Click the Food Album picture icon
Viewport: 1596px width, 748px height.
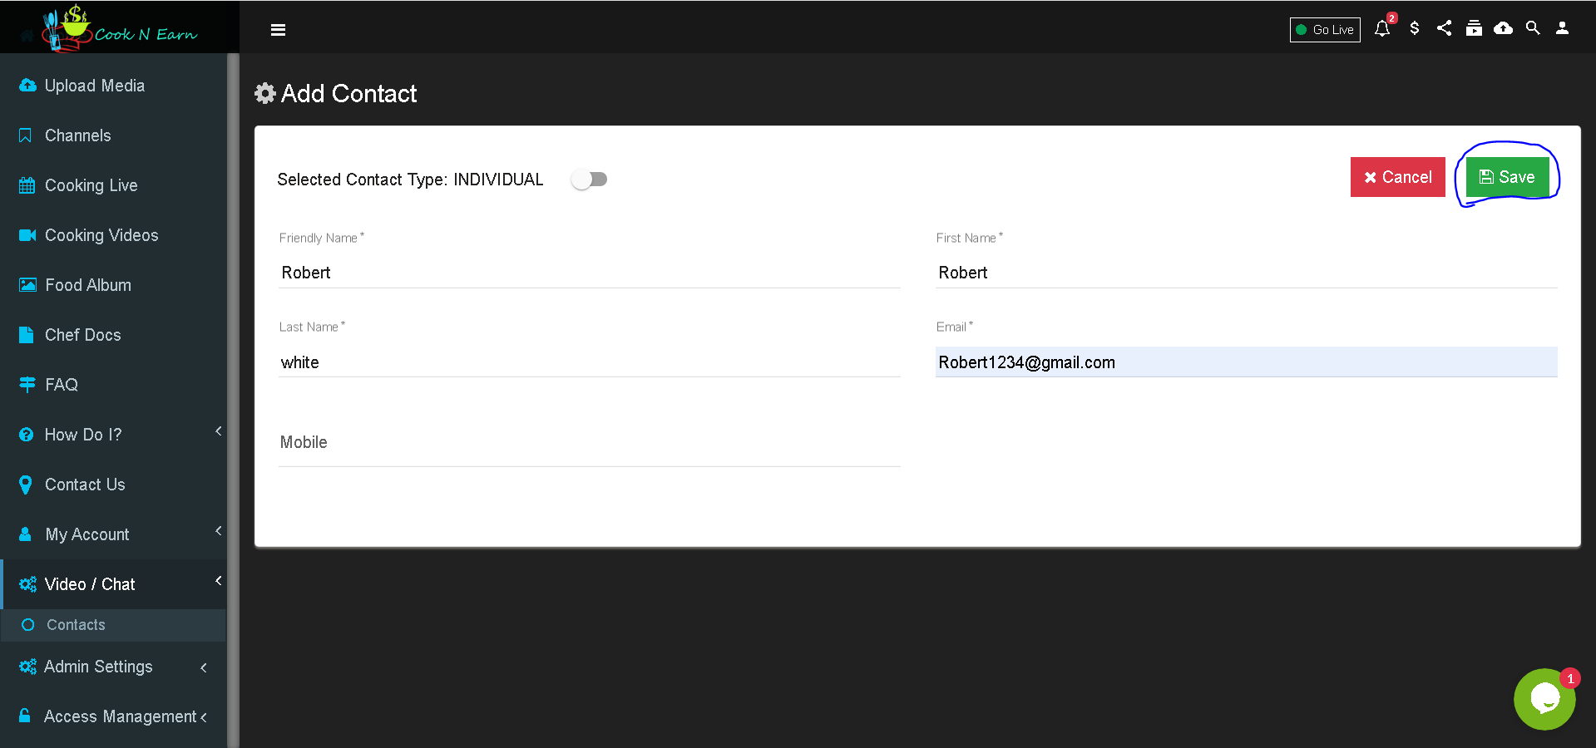click(x=27, y=285)
